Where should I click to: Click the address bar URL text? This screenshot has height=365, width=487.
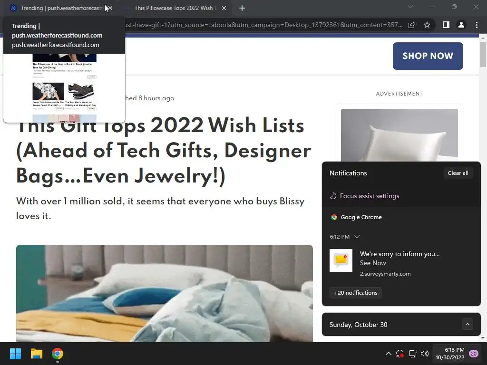[x=263, y=25]
